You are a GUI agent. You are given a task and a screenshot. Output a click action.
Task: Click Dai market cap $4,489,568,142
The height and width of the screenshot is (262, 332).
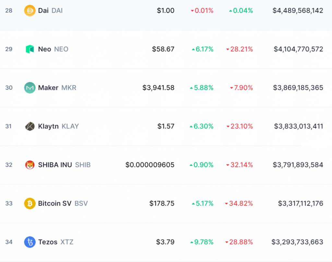(x=298, y=11)
